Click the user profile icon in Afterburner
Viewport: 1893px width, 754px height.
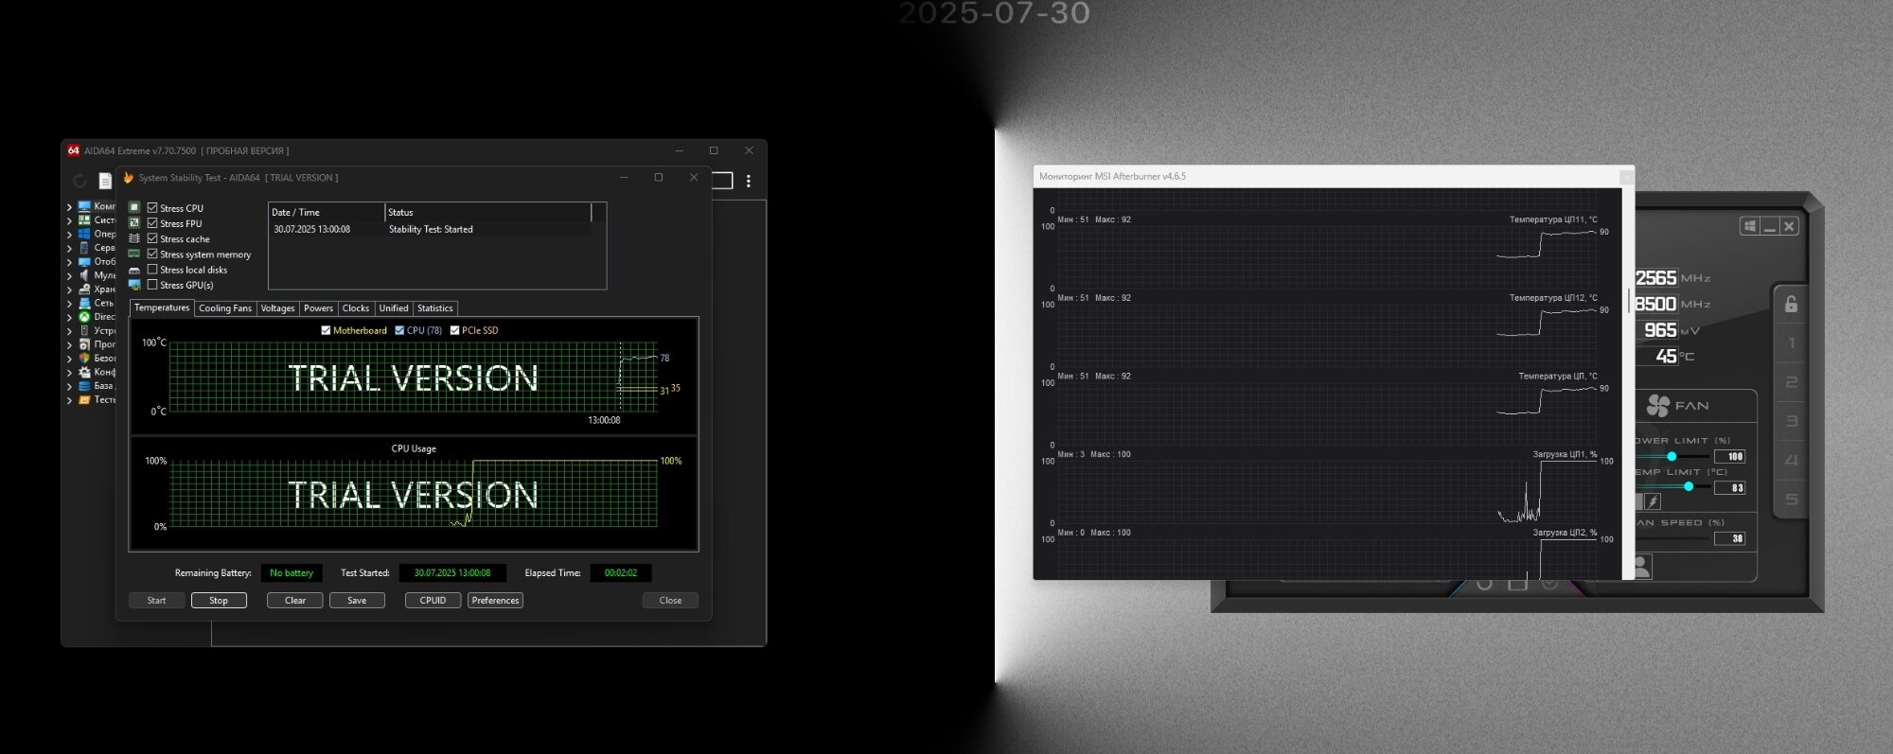(x=1641, y=567)
